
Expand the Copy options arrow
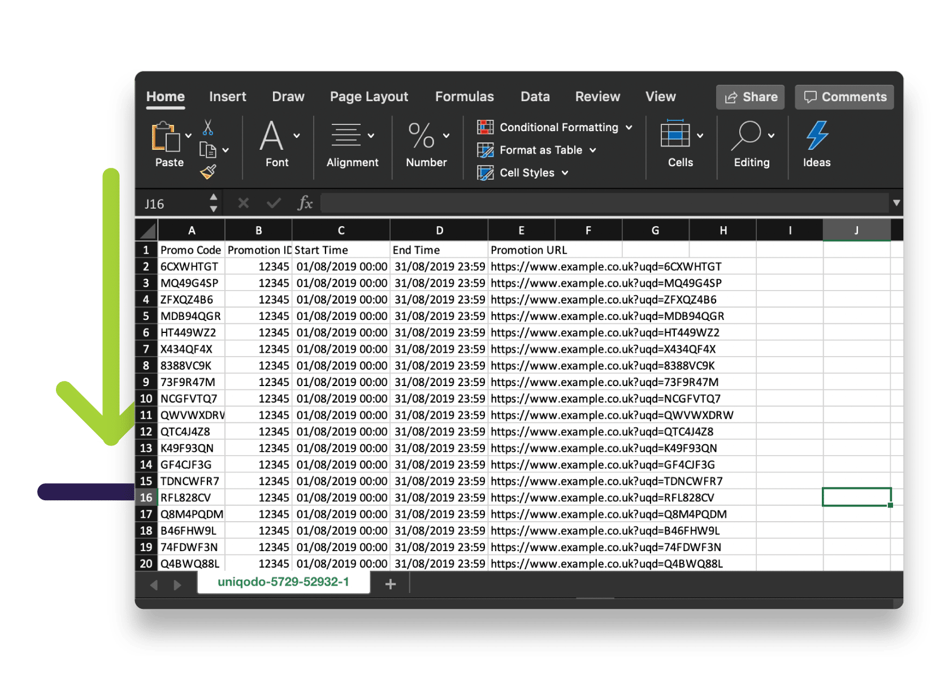pos(226,150)
